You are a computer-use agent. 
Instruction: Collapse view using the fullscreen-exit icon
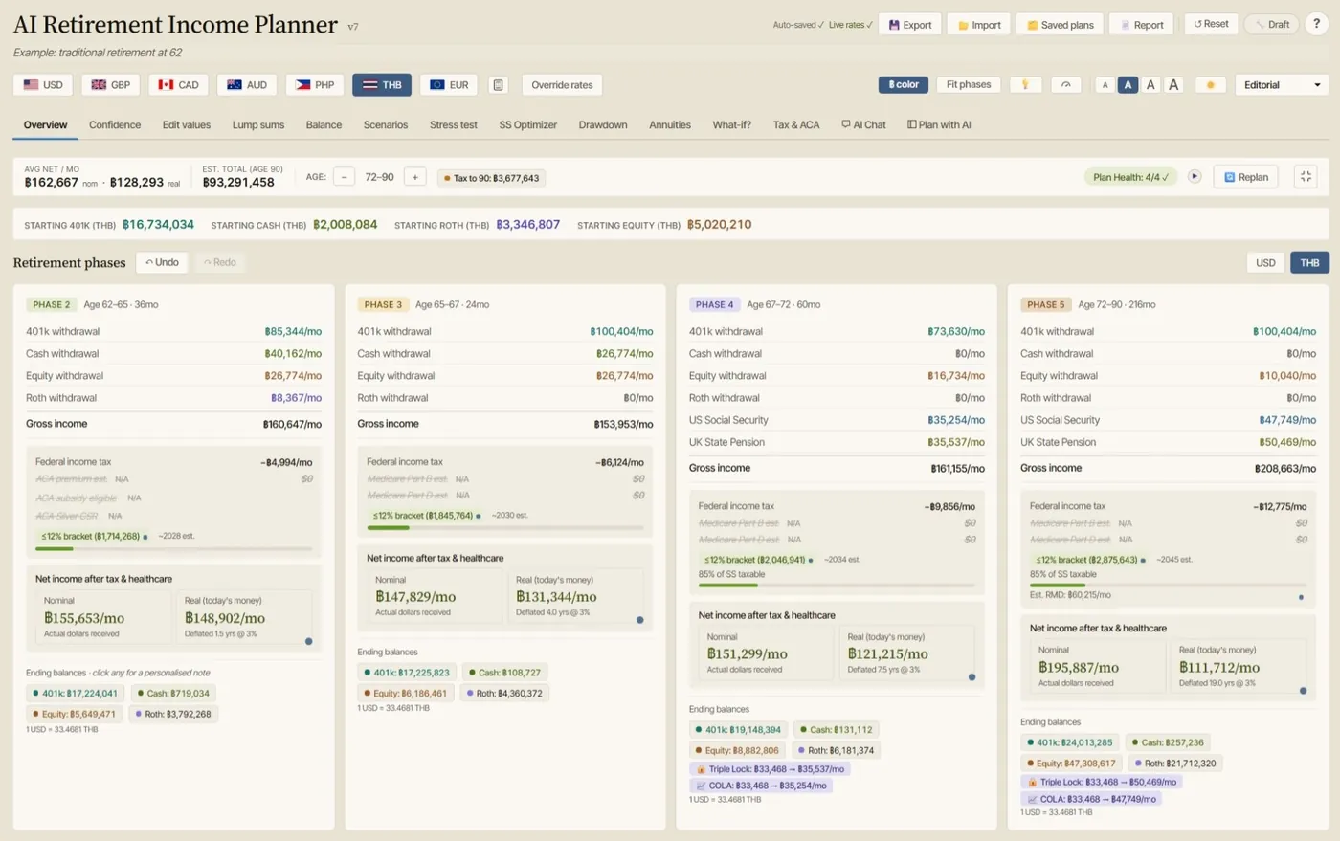(x=1306, y=177)
